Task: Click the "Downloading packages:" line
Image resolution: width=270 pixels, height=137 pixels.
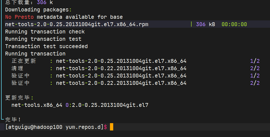Action: pyautogui.click(x=38, y=10)
